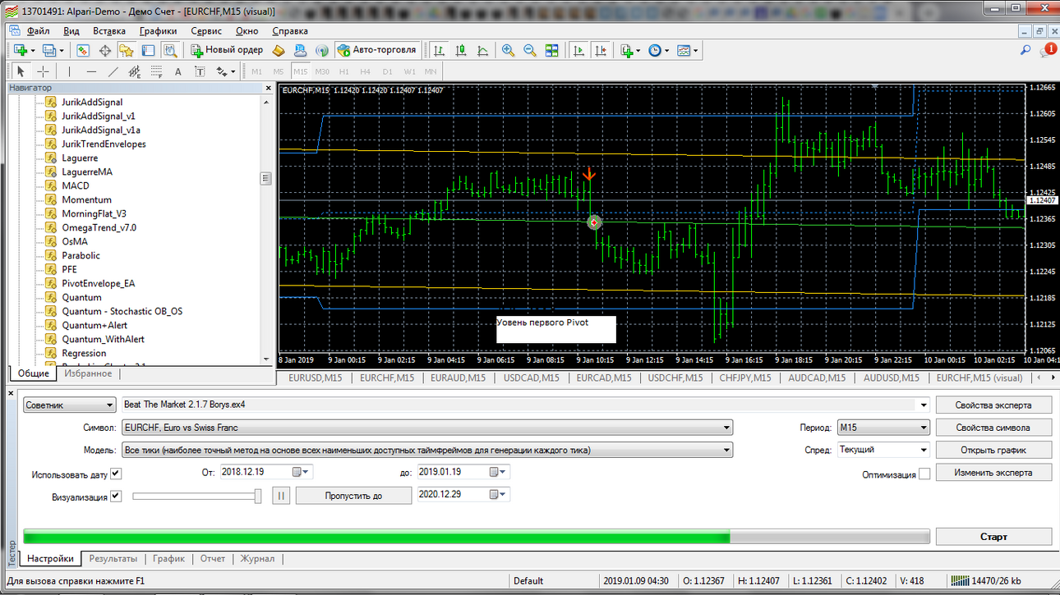Open a new chart window icon
Image resolution: width=1060 pixels, height=595 pixels.
coord(21,50)
